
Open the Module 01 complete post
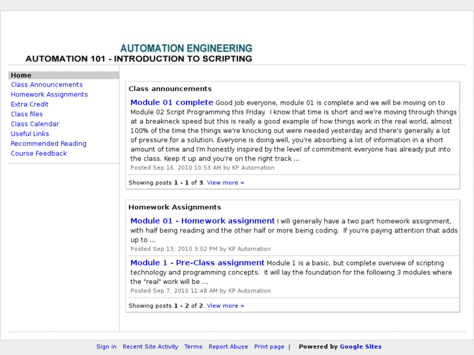click(x=171, y=102)
